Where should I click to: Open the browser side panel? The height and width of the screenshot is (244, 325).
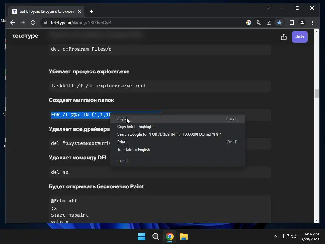[292, 23]
